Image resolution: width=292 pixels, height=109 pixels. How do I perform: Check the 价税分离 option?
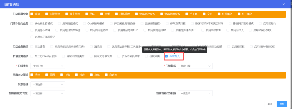point(146,56)
